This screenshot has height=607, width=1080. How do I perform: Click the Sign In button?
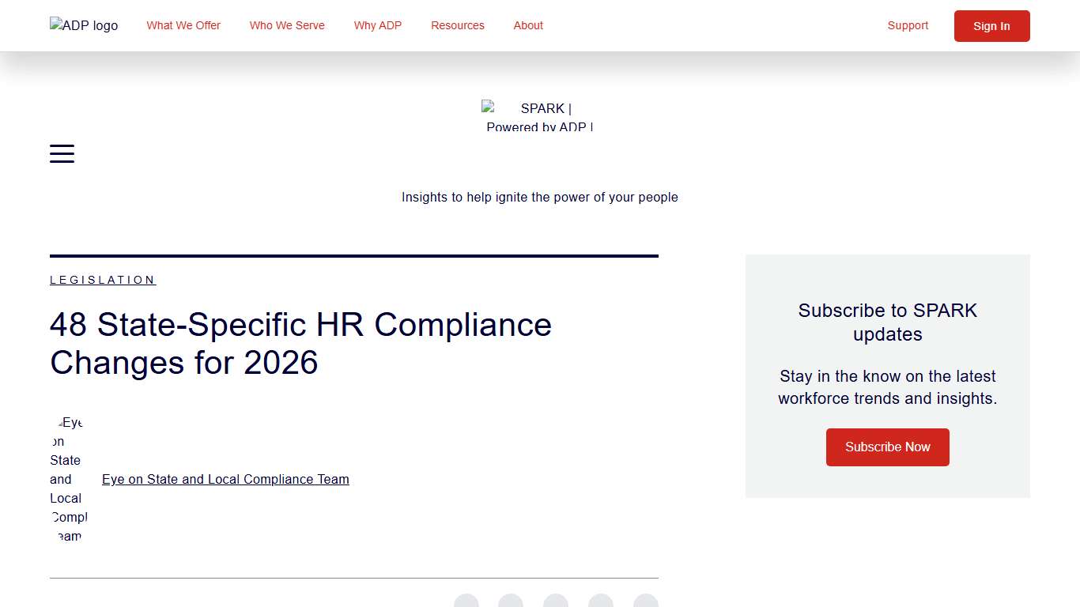click(991, 25)
